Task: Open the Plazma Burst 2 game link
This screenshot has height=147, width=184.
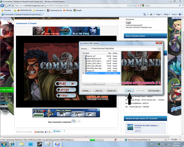Action: coord(139,107)
